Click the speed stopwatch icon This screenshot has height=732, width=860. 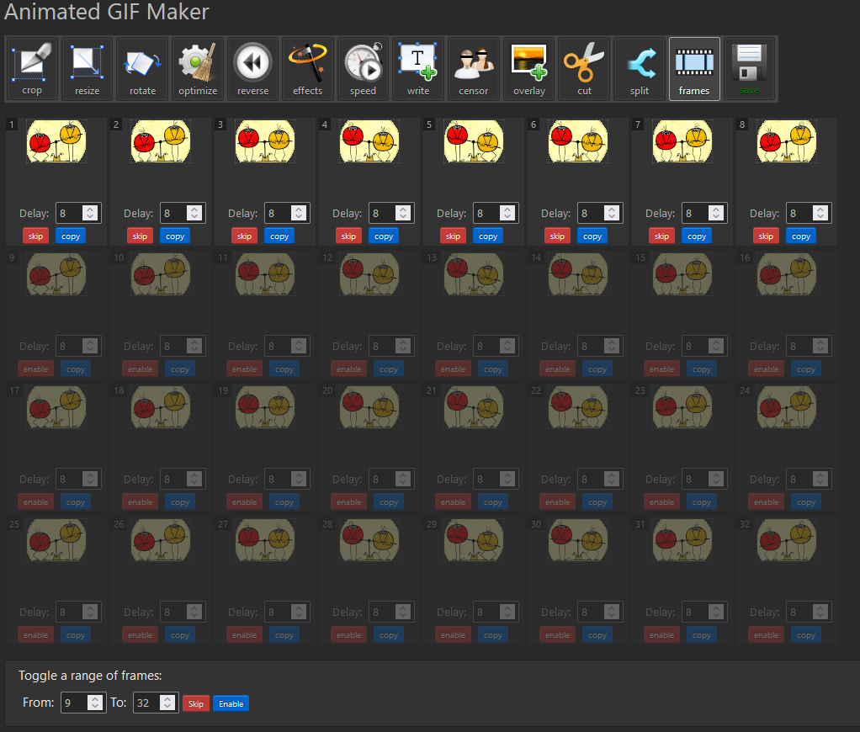click(x=364, y=68)
